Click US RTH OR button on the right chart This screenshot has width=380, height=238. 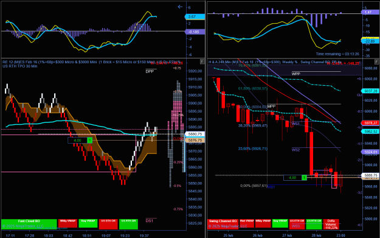[x=314, y=223]
